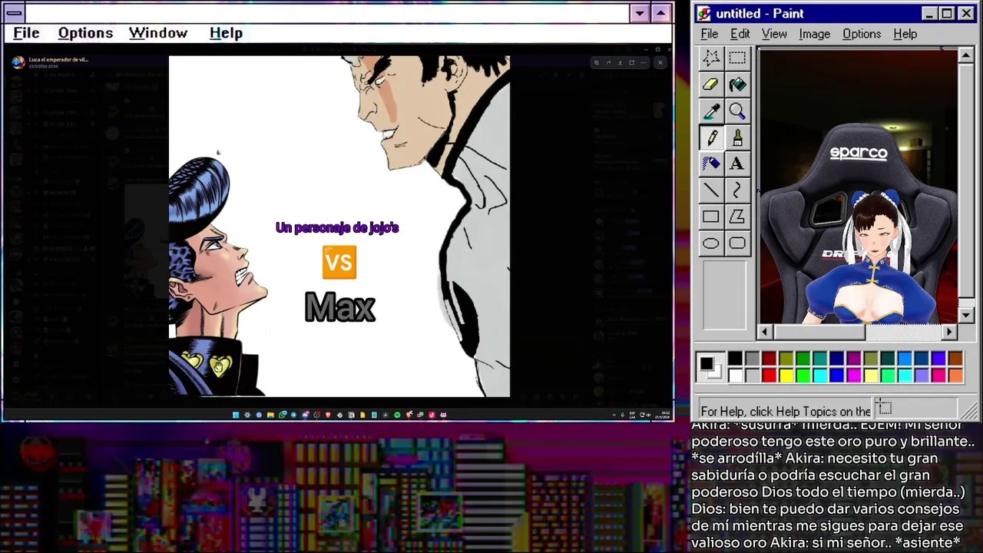This screenshot has width=983, height=553.
Task: Click the zoom icon in image viewer
Action: [597, 62]
